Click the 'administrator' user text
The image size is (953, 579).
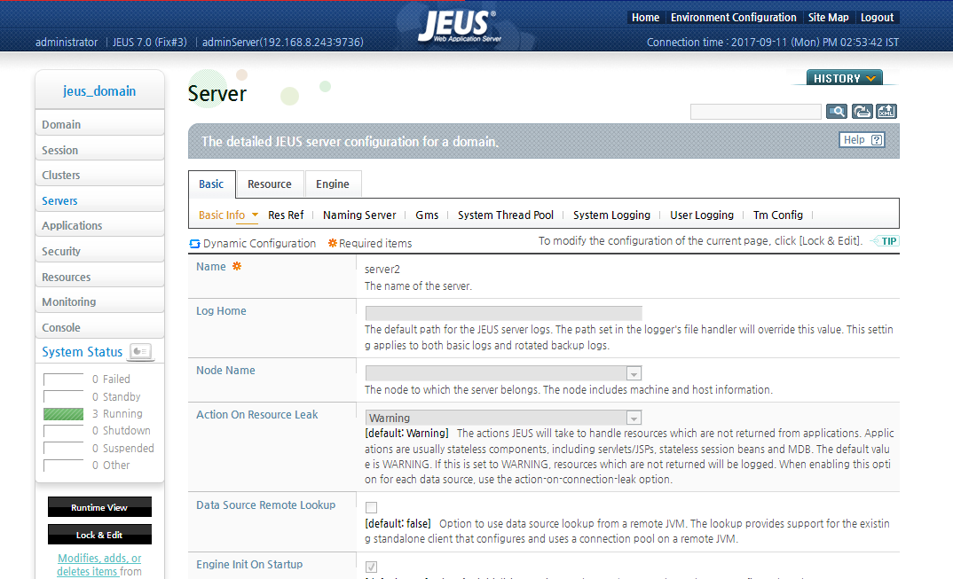click(x=67, y=42)
